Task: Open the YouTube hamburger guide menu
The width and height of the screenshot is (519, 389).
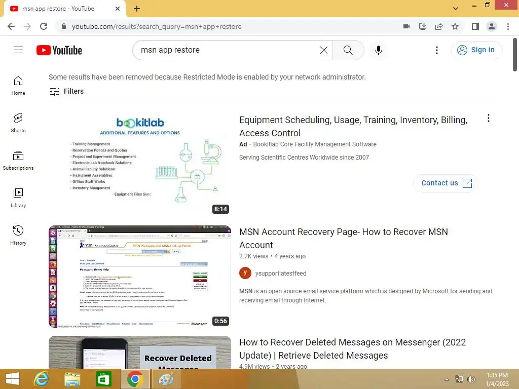Action: click(18, 50)
